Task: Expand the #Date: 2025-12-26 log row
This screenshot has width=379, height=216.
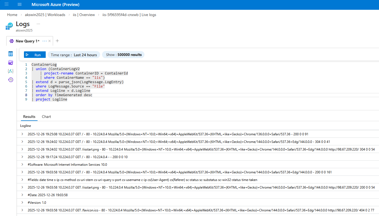Action: [x=22, y=195]
